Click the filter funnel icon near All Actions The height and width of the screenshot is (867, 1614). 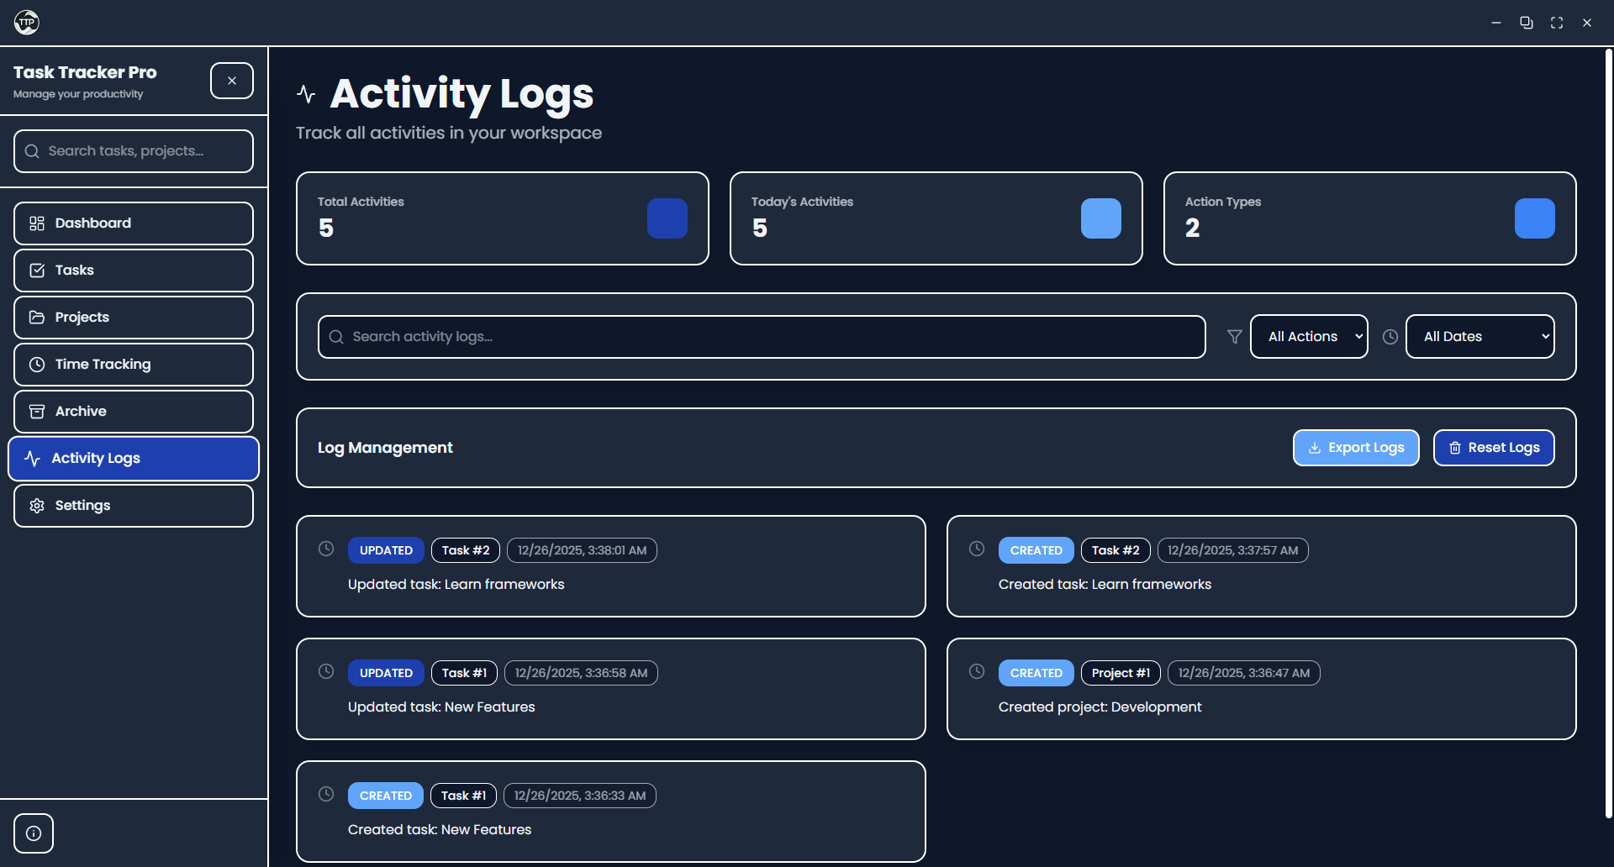coord(1234,336)
